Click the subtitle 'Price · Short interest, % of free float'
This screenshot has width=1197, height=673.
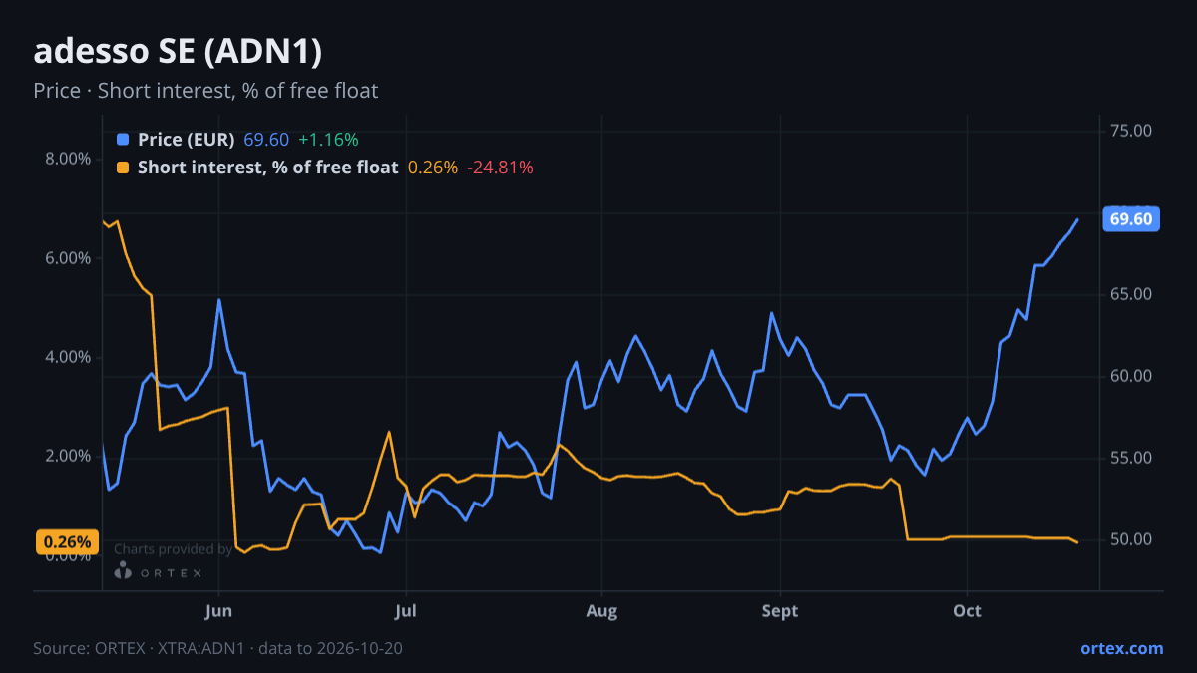pyautogui.click(x=205, y=91)
